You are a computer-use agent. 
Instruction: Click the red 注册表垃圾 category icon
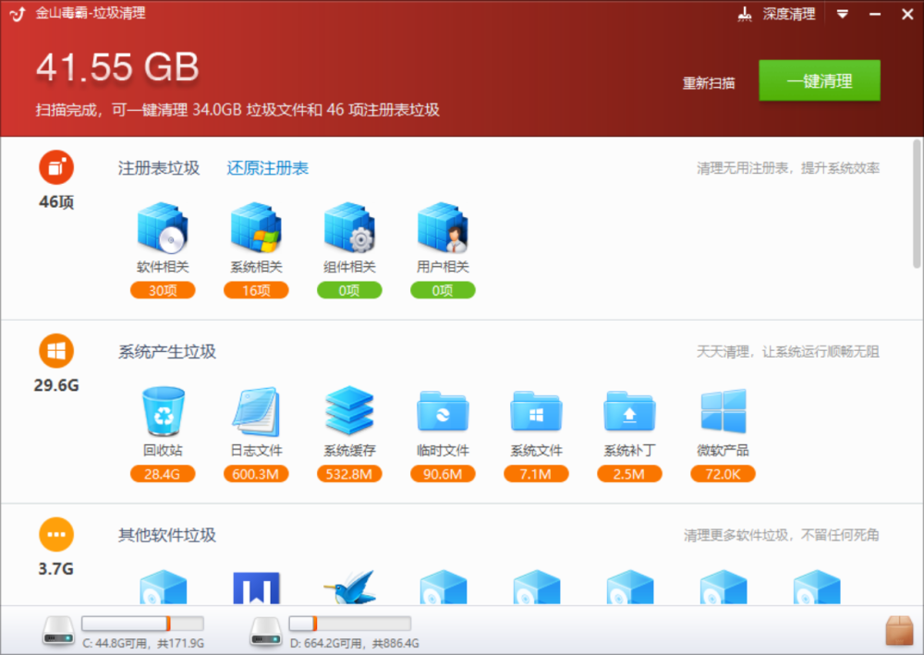pyautogui.click(x=56, y=167)
